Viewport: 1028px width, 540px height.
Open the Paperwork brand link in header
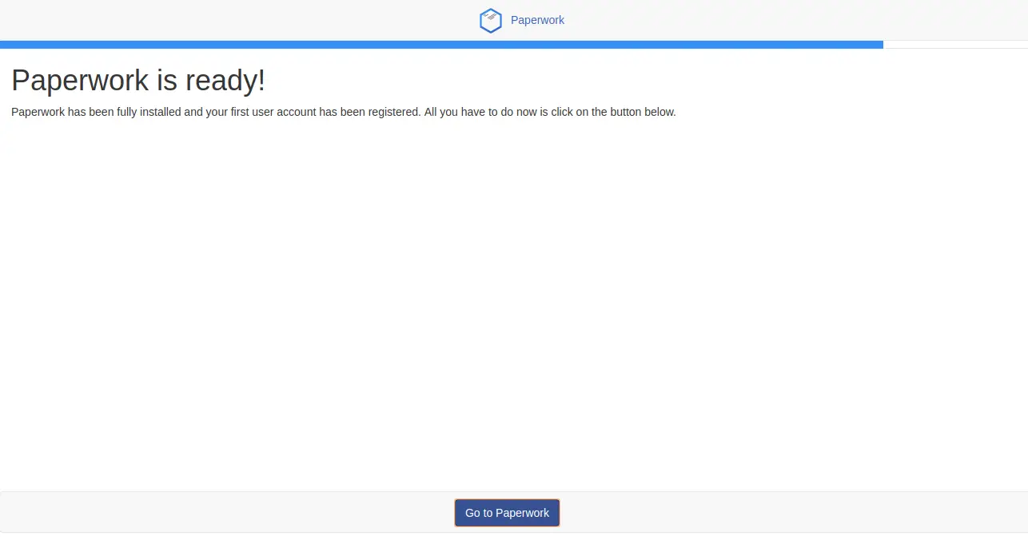(x=537, y=20)
